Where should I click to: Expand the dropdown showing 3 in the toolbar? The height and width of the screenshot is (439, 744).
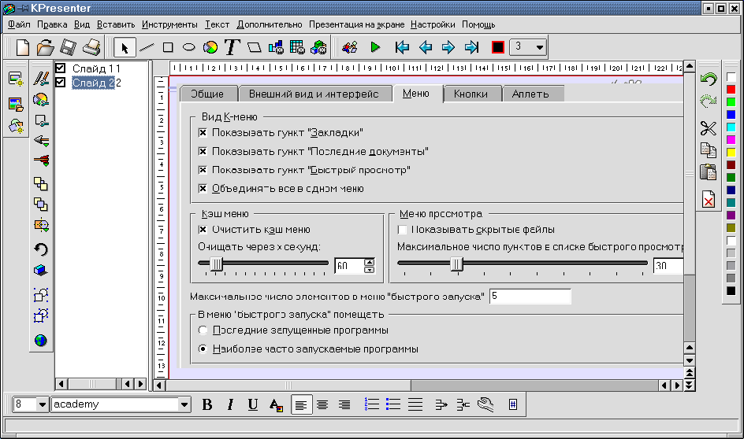coord(539,47)
